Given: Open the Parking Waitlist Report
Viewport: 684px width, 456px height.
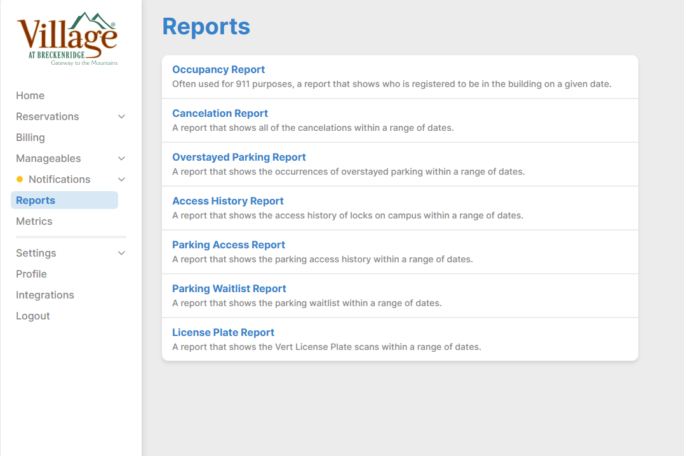Looking at the screenshot, I should coord(229,289).
